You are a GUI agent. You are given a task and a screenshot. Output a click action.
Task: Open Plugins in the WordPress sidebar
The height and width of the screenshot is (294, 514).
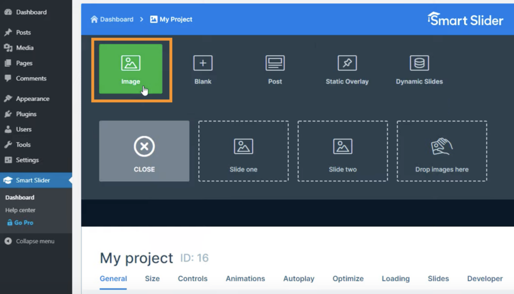click(x=26, y=114)
